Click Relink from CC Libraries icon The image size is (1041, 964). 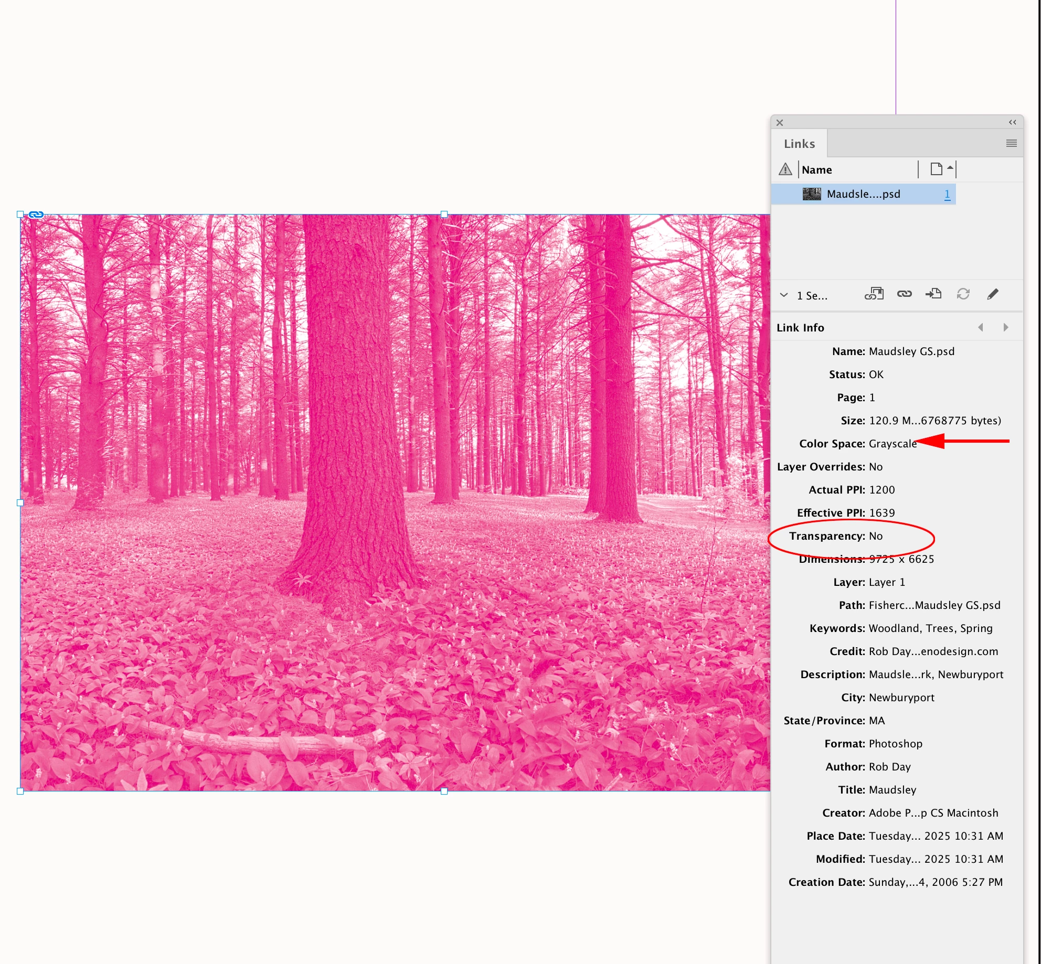pos(874,294)
